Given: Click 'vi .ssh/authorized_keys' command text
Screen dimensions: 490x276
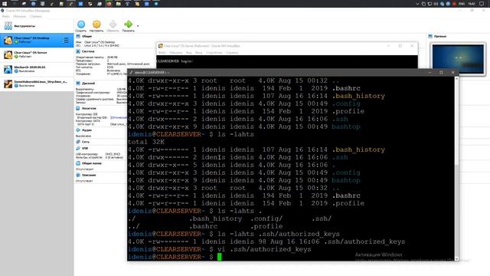Looking at the screenshot, I should [264, 249].
